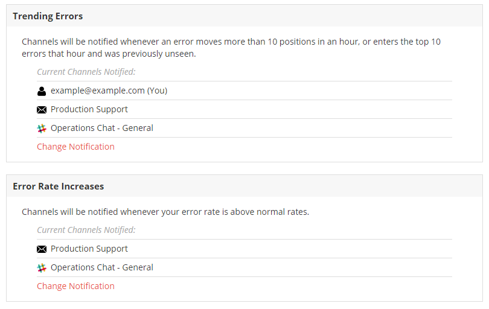Open Change Notification for Trending Errors

(76, 147)
